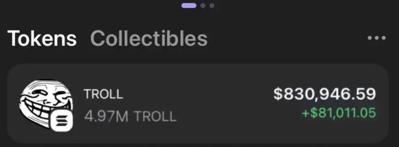Jump to the third page indicator dot
The image size is (399, 147).
click(212, 5)
